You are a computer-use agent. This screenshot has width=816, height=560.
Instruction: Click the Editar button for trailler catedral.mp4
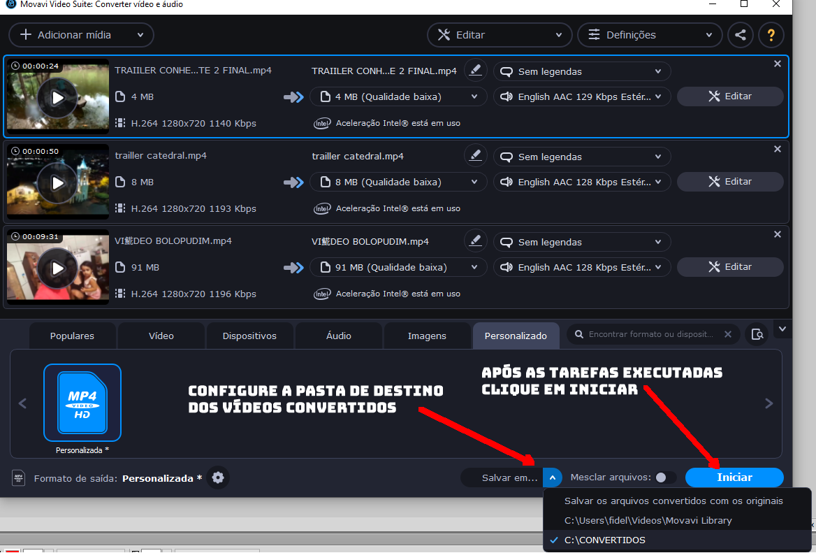[x=730, y=182]
